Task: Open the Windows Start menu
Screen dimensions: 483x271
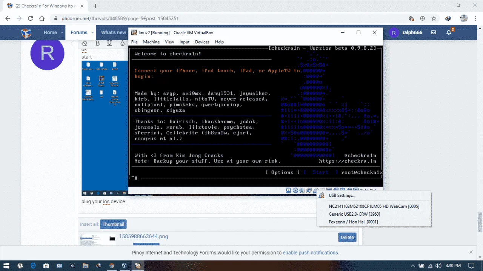Action: 6,266
